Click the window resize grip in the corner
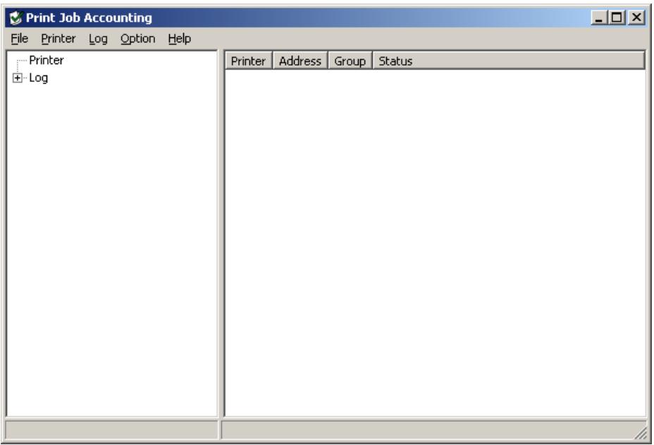Screen dimensions: 654x445 point(640,433)
